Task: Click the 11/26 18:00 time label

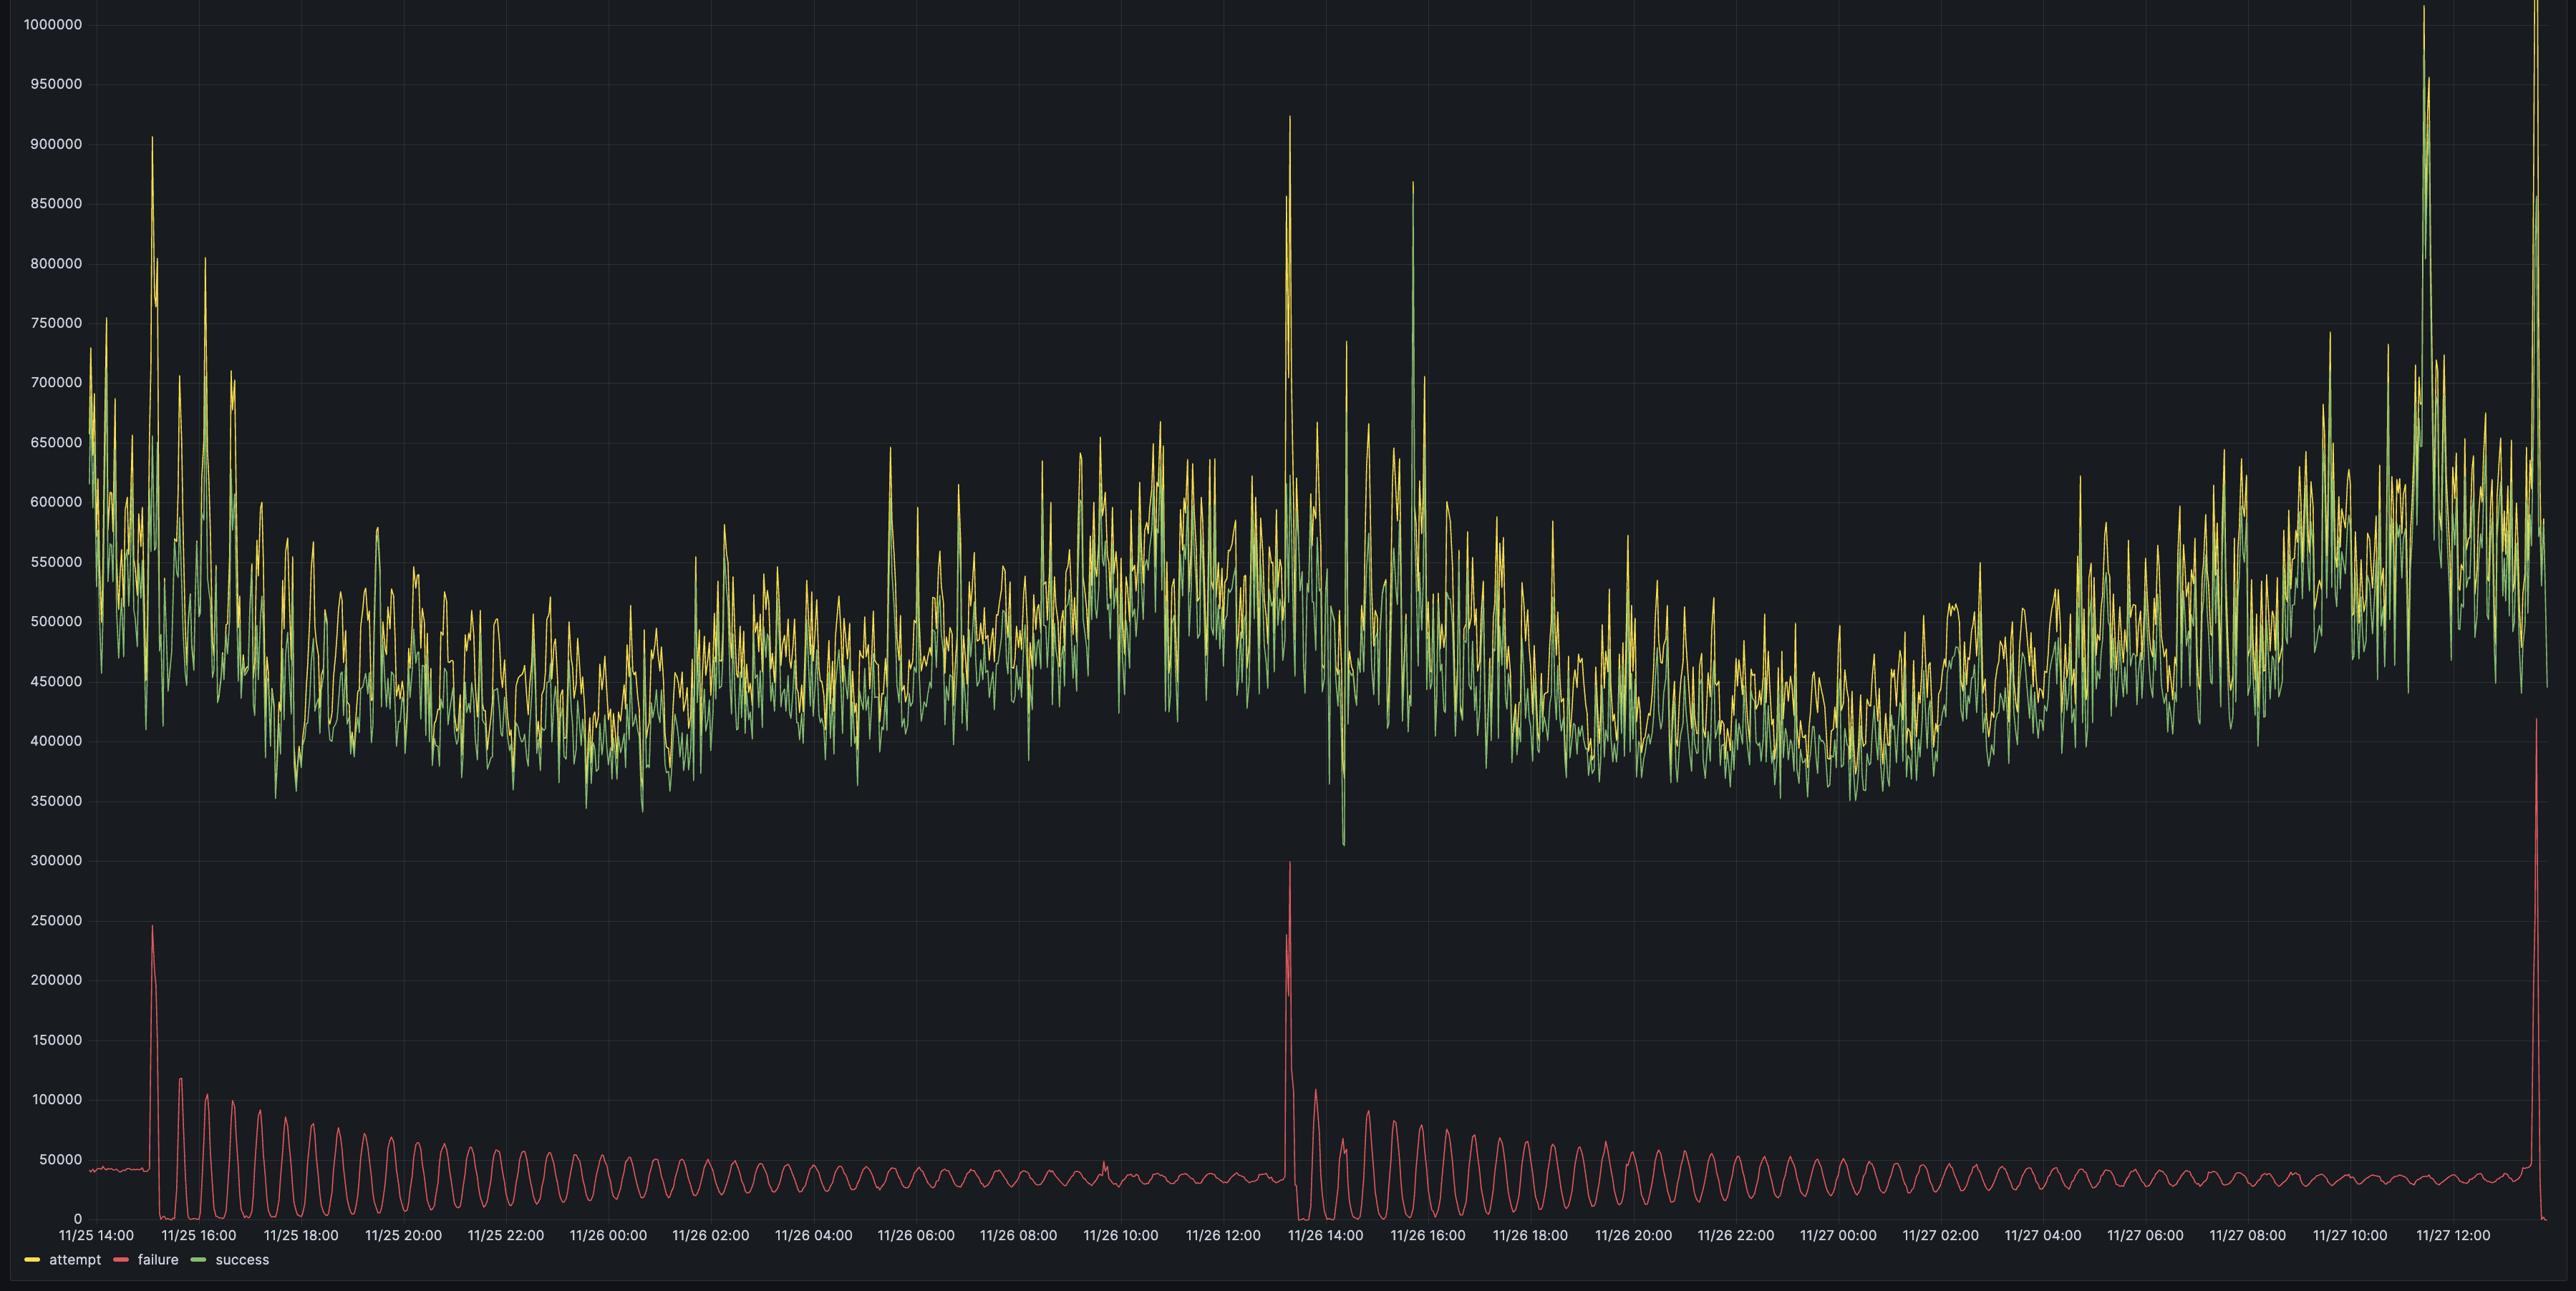Action: pos(1531,1236)
